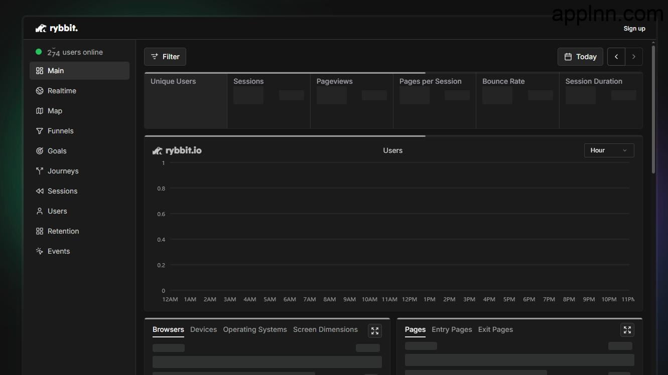Viewport: 668px width, 375px height.
Task: Click the Retention grid icon in sidebar
Action: click(x=40, y=231)
